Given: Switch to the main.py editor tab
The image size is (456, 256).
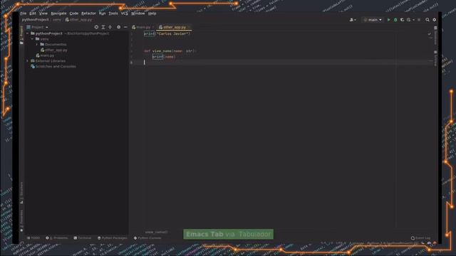Looking at the screenshot, I should [142, 27].
